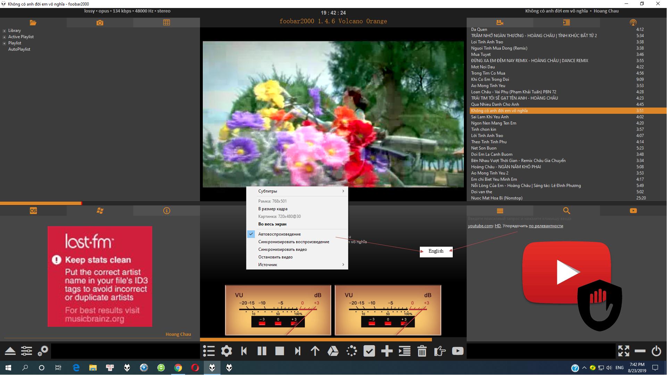Pause playback with the pause button
Image resolution: width=667 pixels, height=375 pixels.
coord(262,351)
